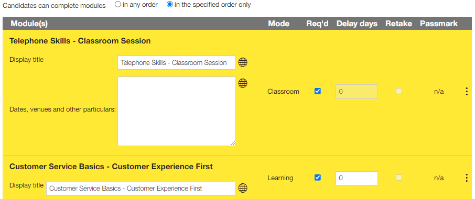Uncheck Req'd checkbox for Classroom module
Screen dimensions: 475x199
[318, 91]
